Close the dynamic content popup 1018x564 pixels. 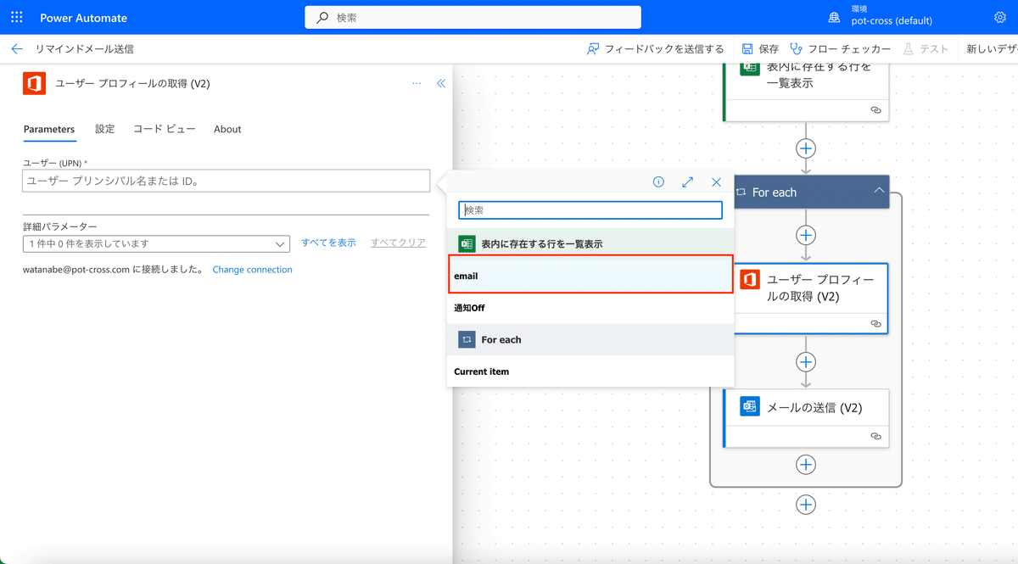point(717,182)
